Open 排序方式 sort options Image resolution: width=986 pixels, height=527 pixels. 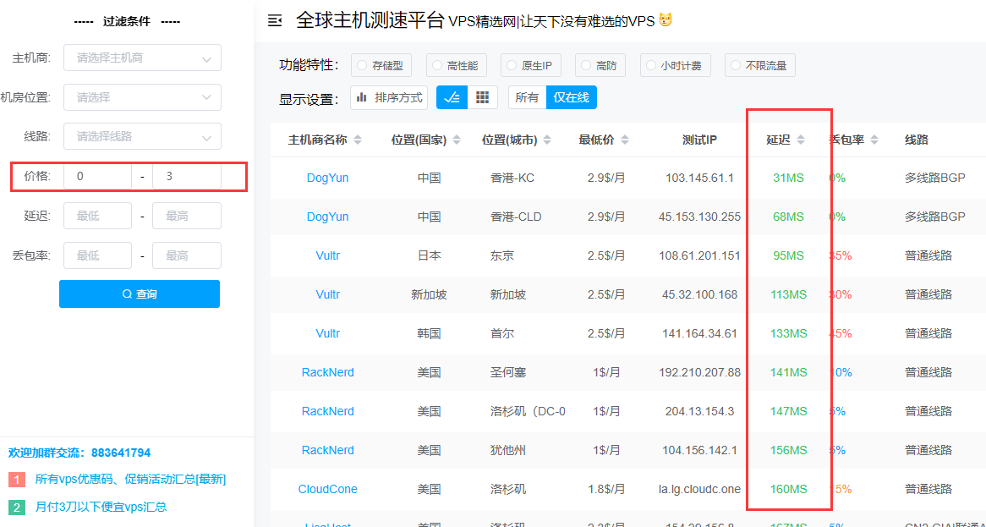click(x=389, y=97)
